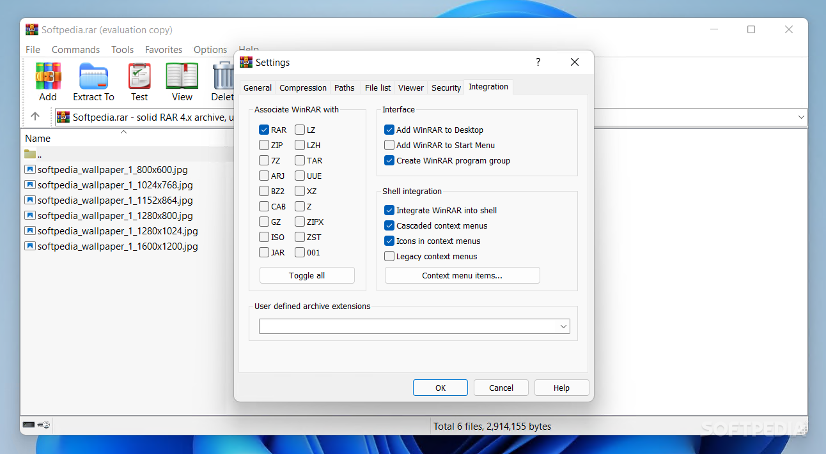Expand the address bar dropdown arrow
The width and height of the screenshot is (826, 454).
click(801, 117)
